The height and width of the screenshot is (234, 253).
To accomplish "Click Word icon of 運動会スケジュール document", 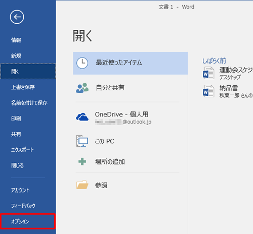I will pos(208,73).
